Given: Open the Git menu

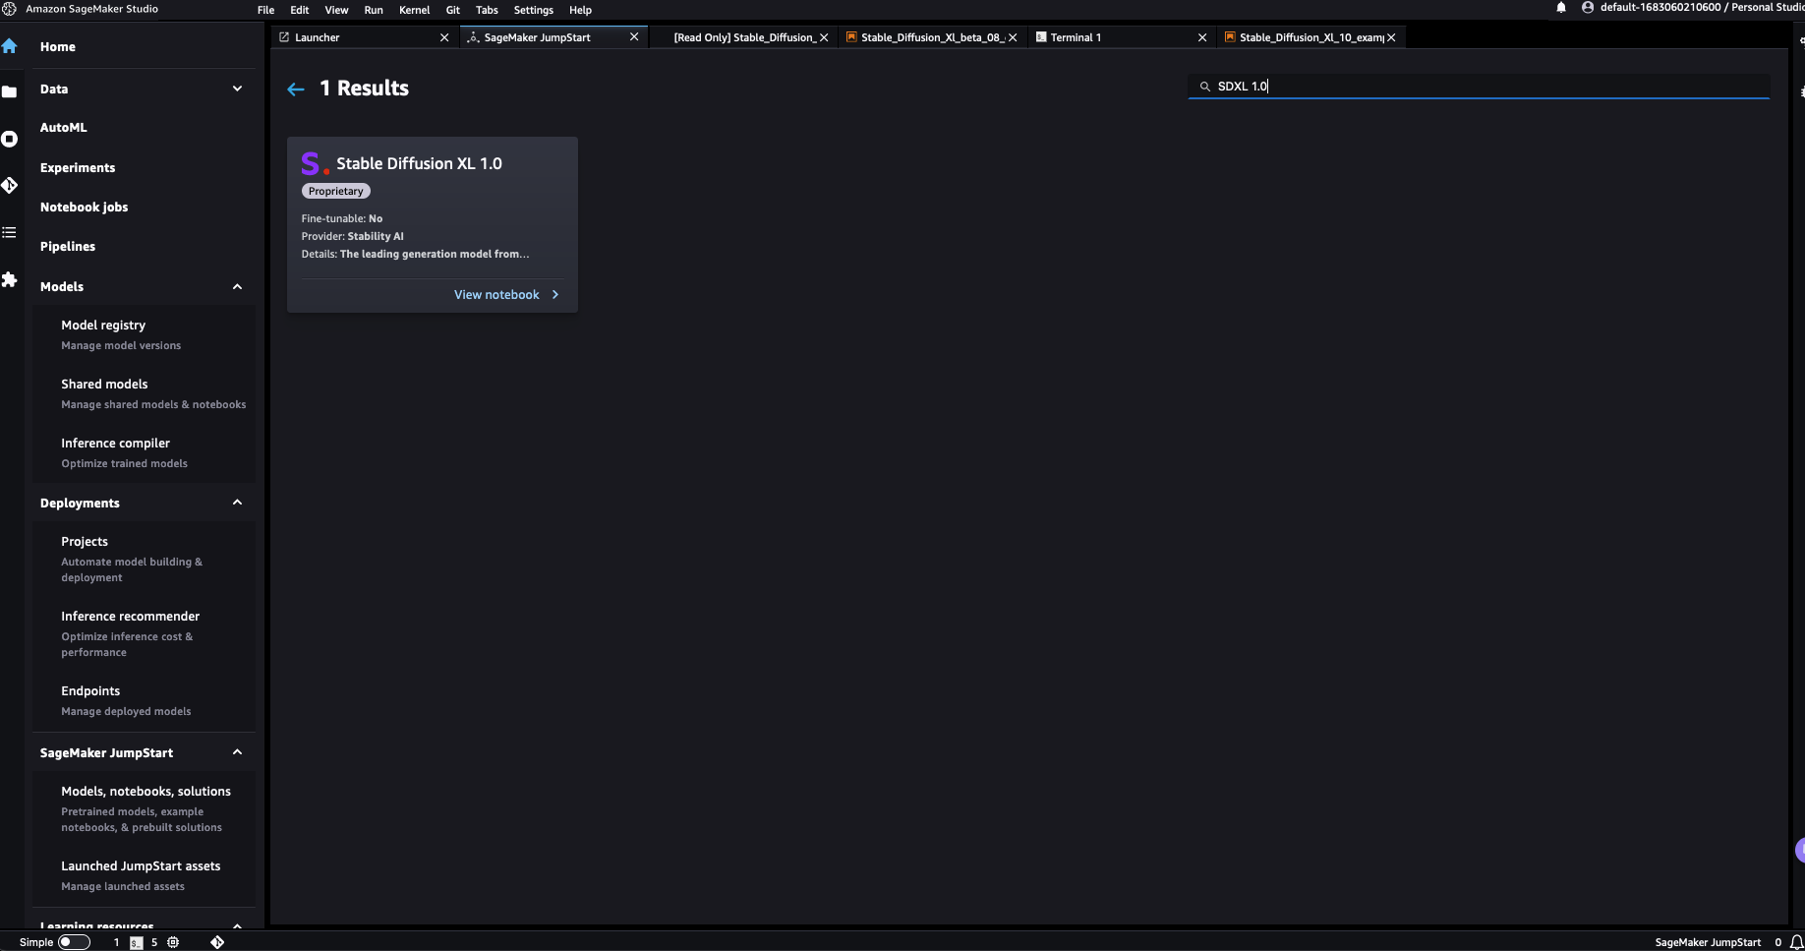Looking at the screenshot, I should pyautogui.click(x=453, y=10).
